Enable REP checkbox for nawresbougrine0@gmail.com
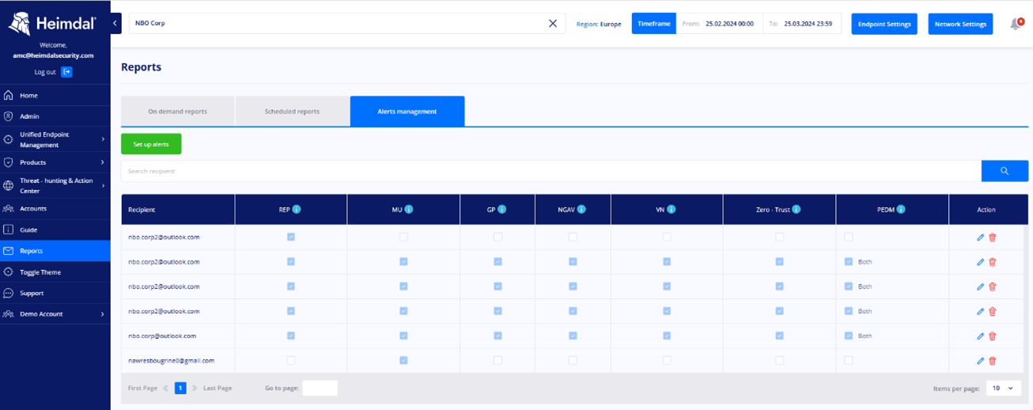This screenshot has width=1033, height=410. coord(291,361)
